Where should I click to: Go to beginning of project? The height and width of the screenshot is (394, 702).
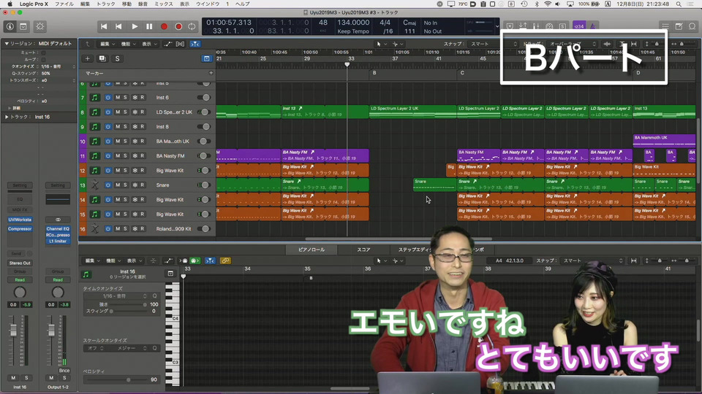pyautogui.click(x=103, y=26)
